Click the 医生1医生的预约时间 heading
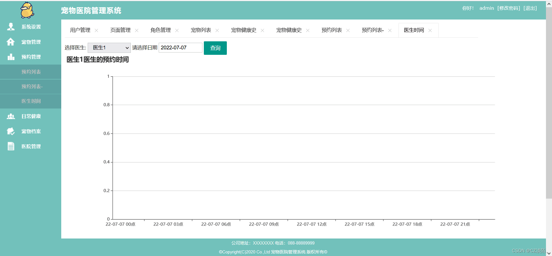Image resolution: width=552 pixels, height=256 pixels. pyautogui.click(x=97, y=60)
